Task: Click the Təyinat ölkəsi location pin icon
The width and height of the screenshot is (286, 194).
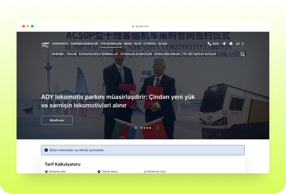Action: coord(99,172)
